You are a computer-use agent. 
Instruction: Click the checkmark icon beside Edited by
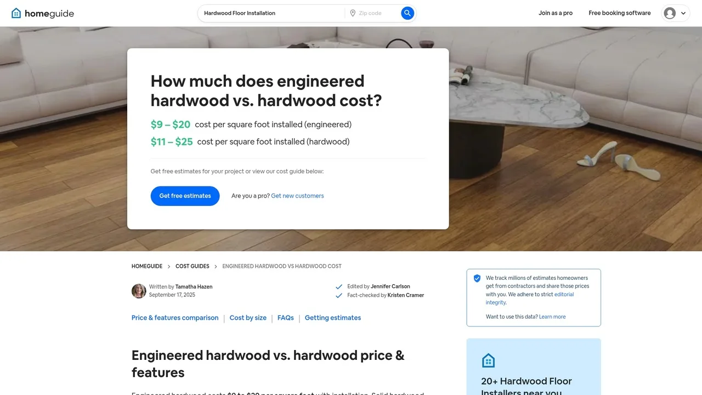pos(339,286)
